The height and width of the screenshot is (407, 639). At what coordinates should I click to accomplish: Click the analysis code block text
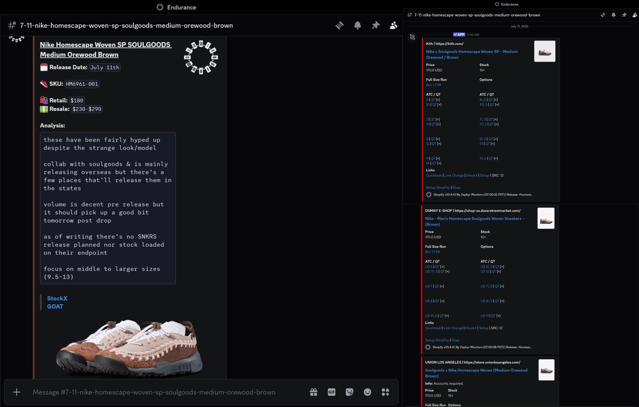coord(108,208)
